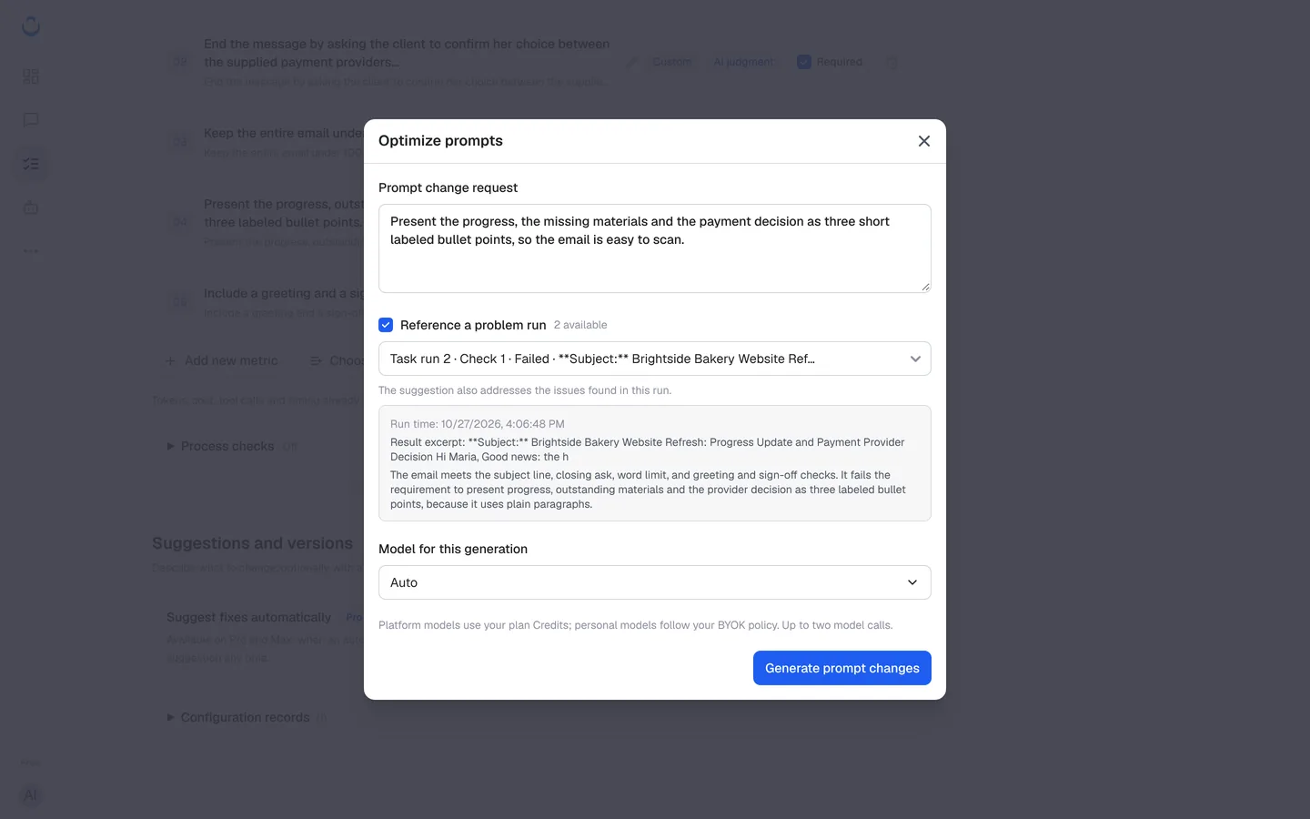Uncheck the Reference a problem run checkbox

tap(386, 325)
